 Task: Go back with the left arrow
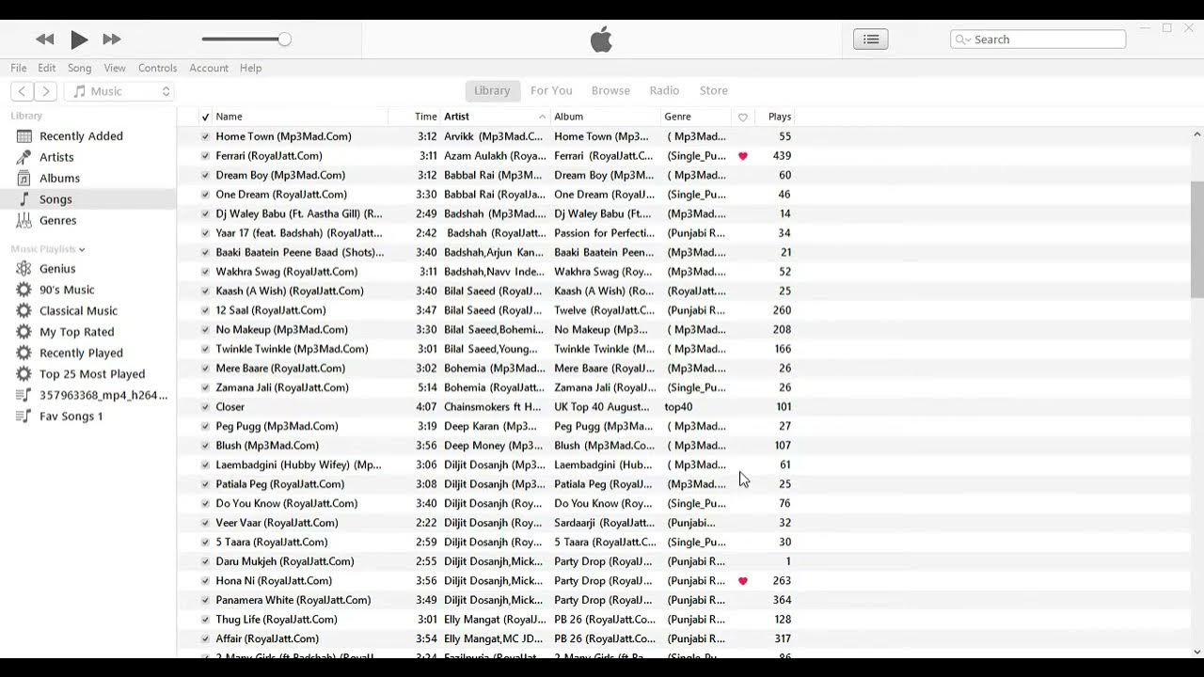pyautogui.click(x=22, y=91)
